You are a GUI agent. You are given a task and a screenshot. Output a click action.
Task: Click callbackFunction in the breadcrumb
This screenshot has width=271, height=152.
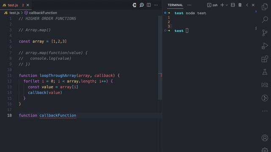(x=43, y=13)
